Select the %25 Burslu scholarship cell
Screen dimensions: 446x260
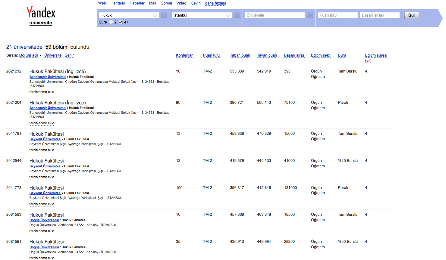click(348, 160)
